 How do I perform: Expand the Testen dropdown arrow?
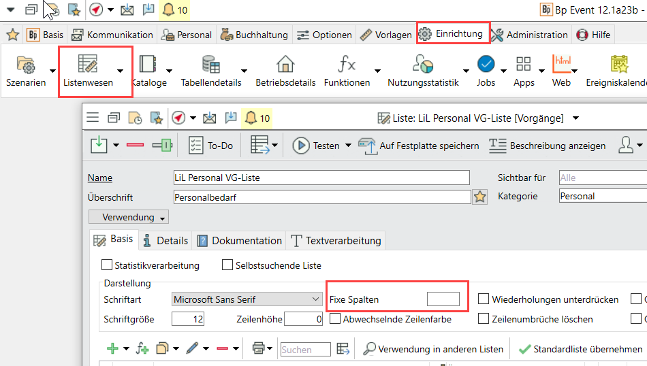348,146
